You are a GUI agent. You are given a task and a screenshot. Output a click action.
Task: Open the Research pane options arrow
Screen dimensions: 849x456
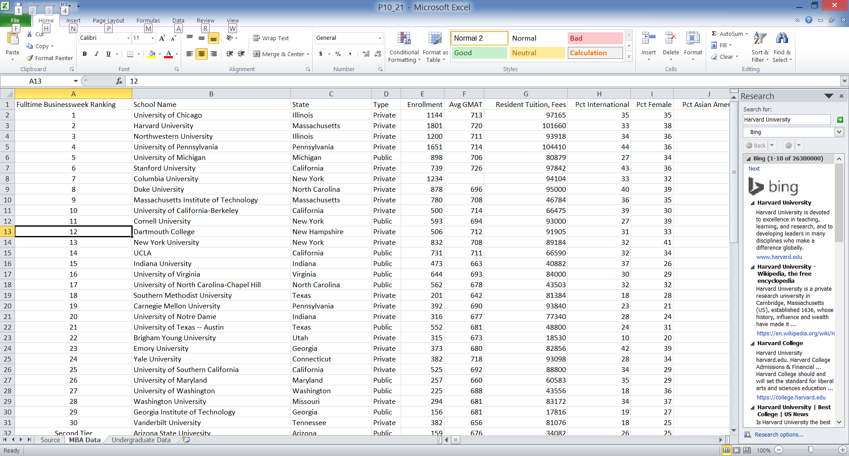(829, 96)
